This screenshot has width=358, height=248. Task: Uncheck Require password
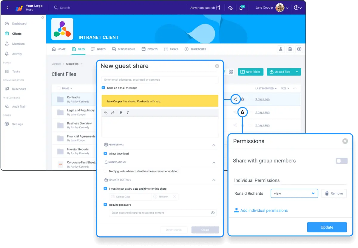(x=105, y=205)
